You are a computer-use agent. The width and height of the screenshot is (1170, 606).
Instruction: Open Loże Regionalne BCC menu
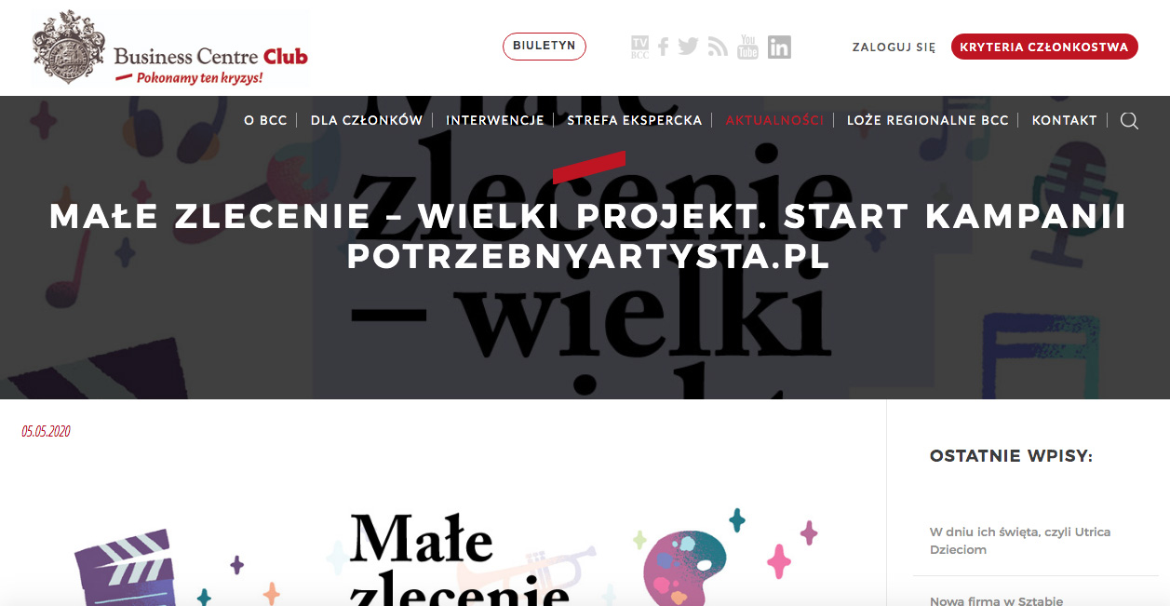click(x=928, y=120)
